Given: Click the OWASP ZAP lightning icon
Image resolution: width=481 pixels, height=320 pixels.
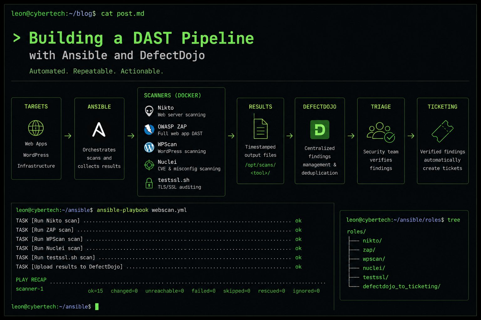Looking at the screenshot, I should [x=149, y=129].
